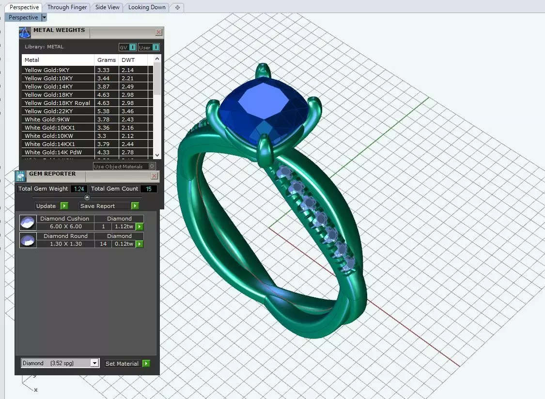Select the Yellow Gold:14KY row
Viewport: 545px width, 399px height.
click(x=87, y=87)
